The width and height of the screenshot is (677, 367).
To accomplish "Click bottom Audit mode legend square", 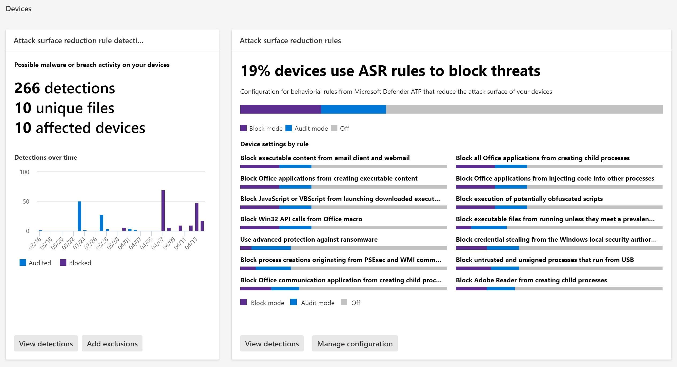I will click(294, 302).
